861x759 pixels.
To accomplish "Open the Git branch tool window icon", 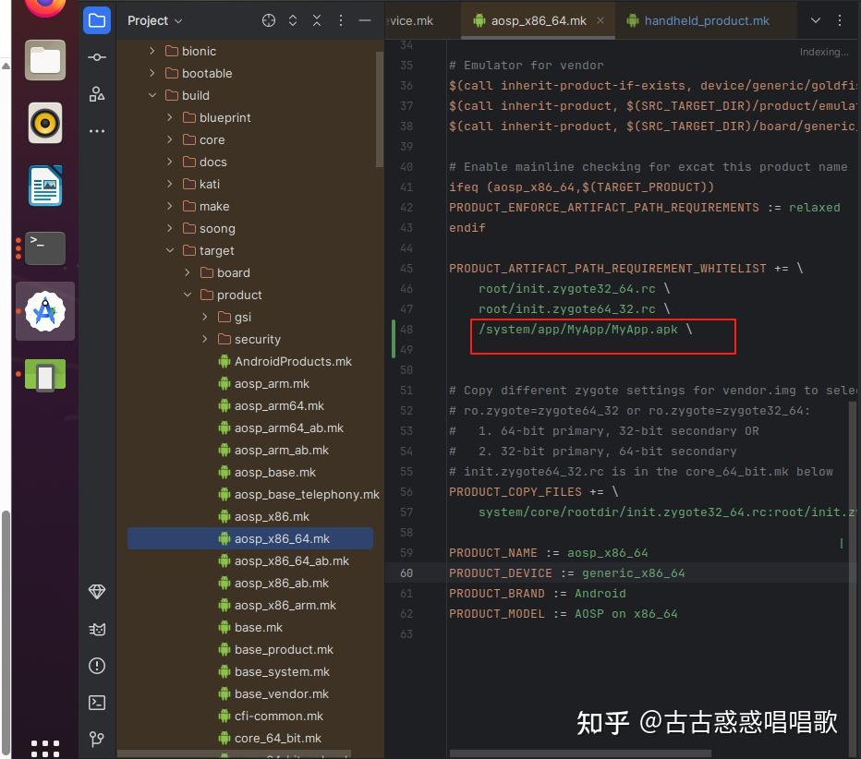I will click(x=97, y=740).
